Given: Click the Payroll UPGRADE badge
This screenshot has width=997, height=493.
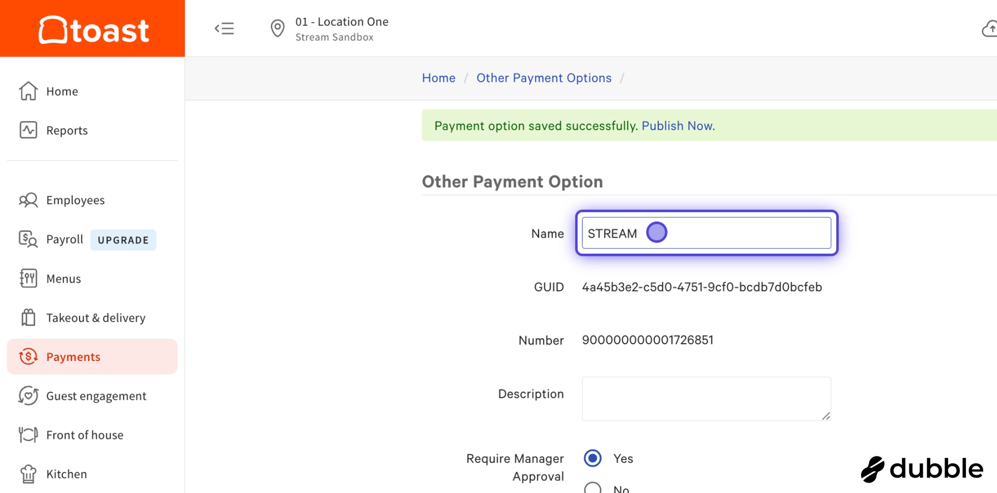Looking at the screenshot, I should tap(123, 240).
